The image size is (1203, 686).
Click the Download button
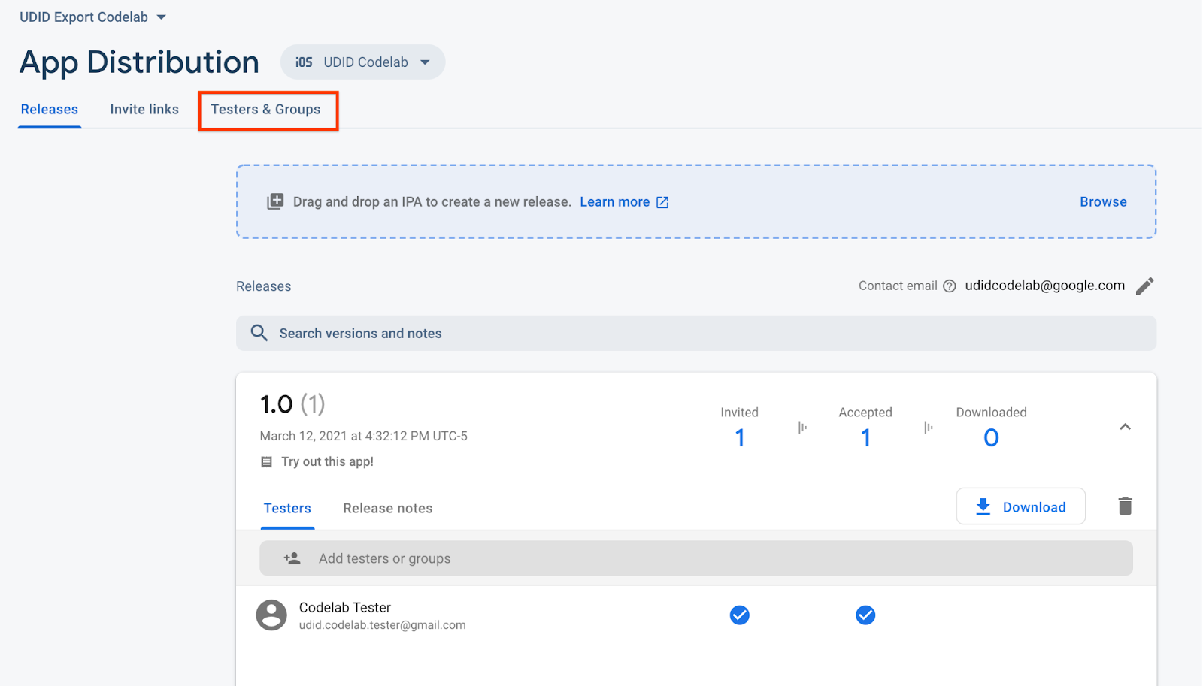click(x=1020, y=507)
